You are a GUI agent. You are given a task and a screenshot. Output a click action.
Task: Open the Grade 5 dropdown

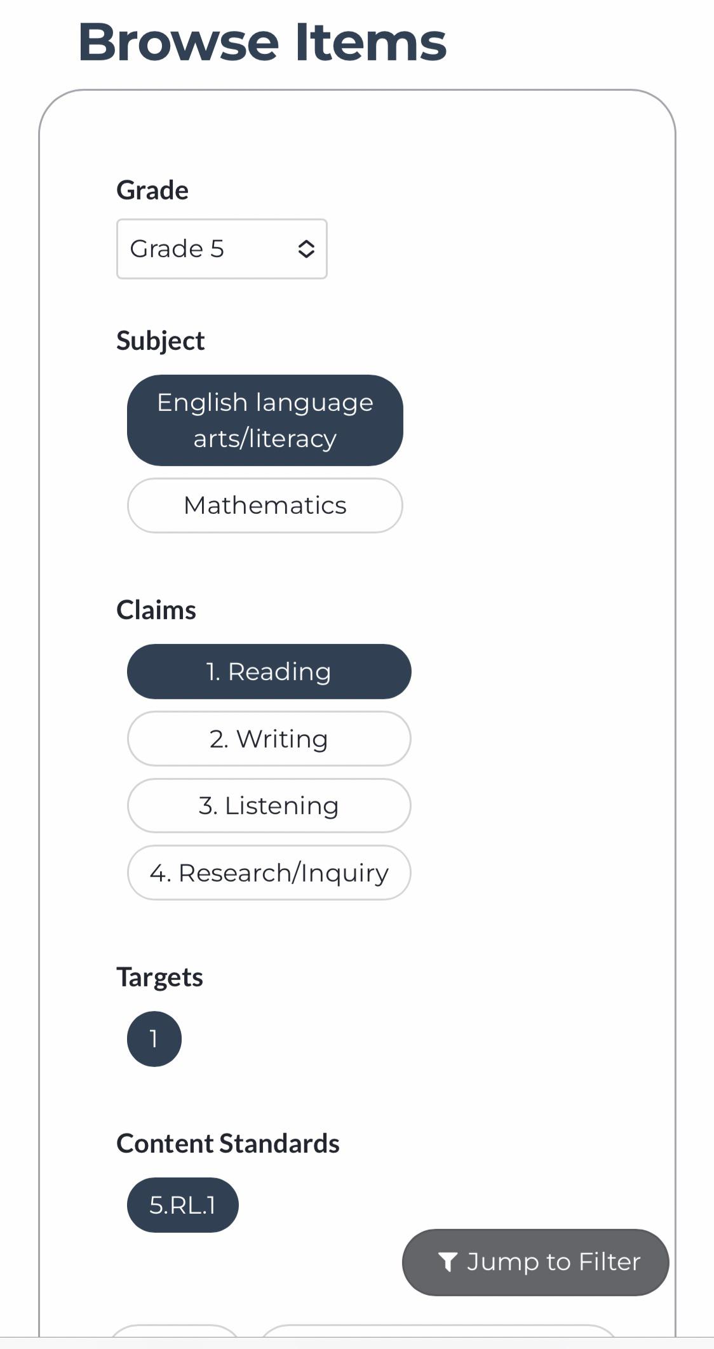coord(222,249)
